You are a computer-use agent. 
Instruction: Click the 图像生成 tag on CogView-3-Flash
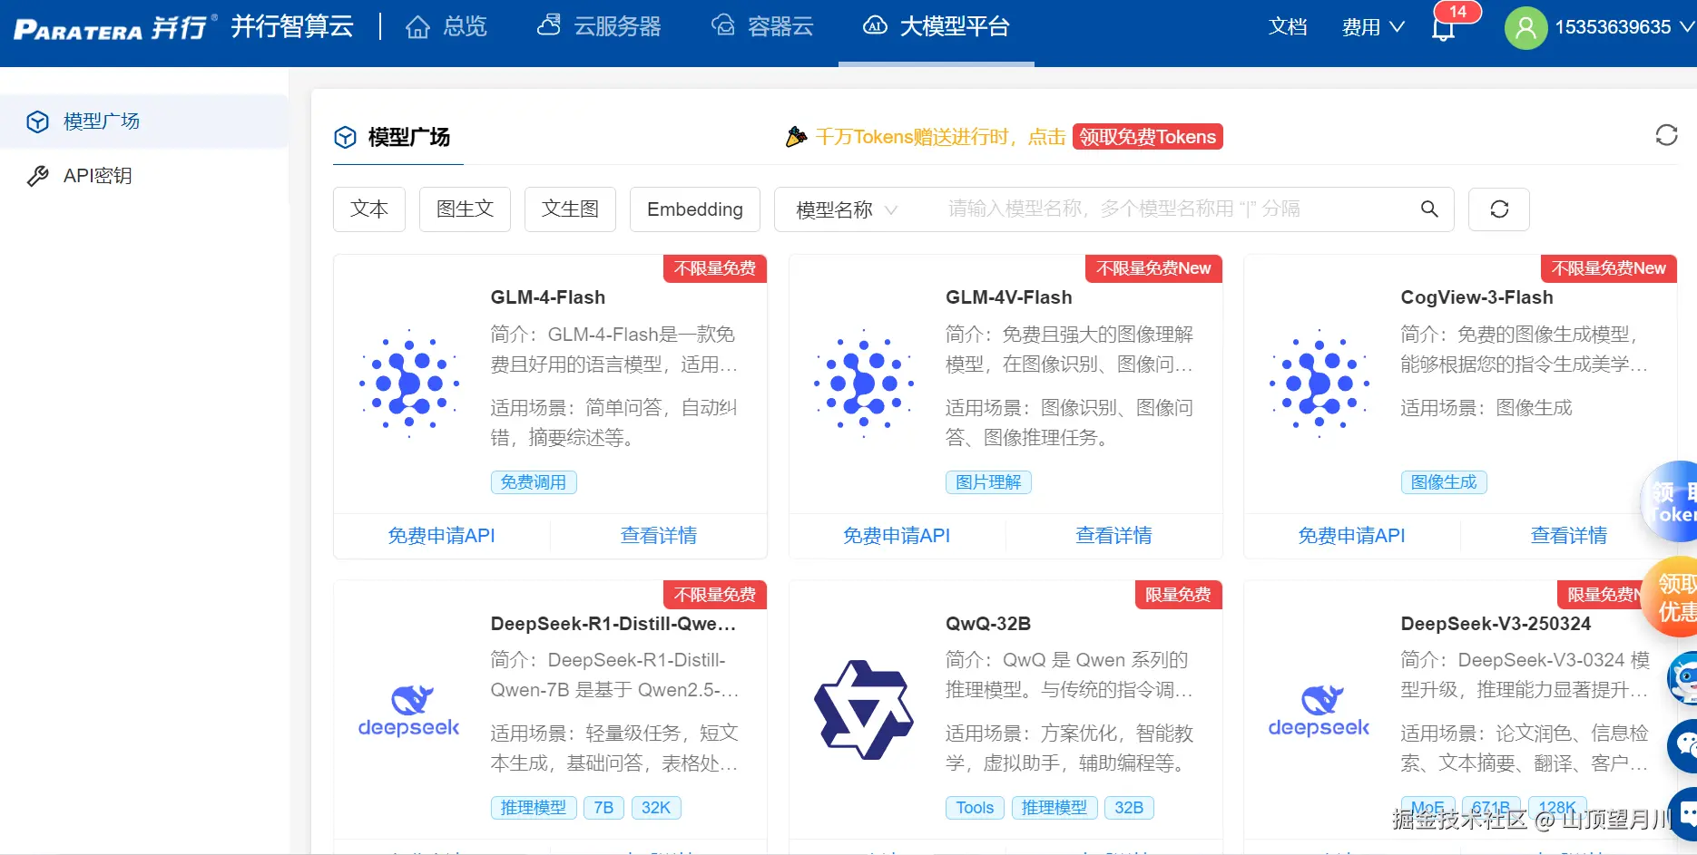(1444, 482)
